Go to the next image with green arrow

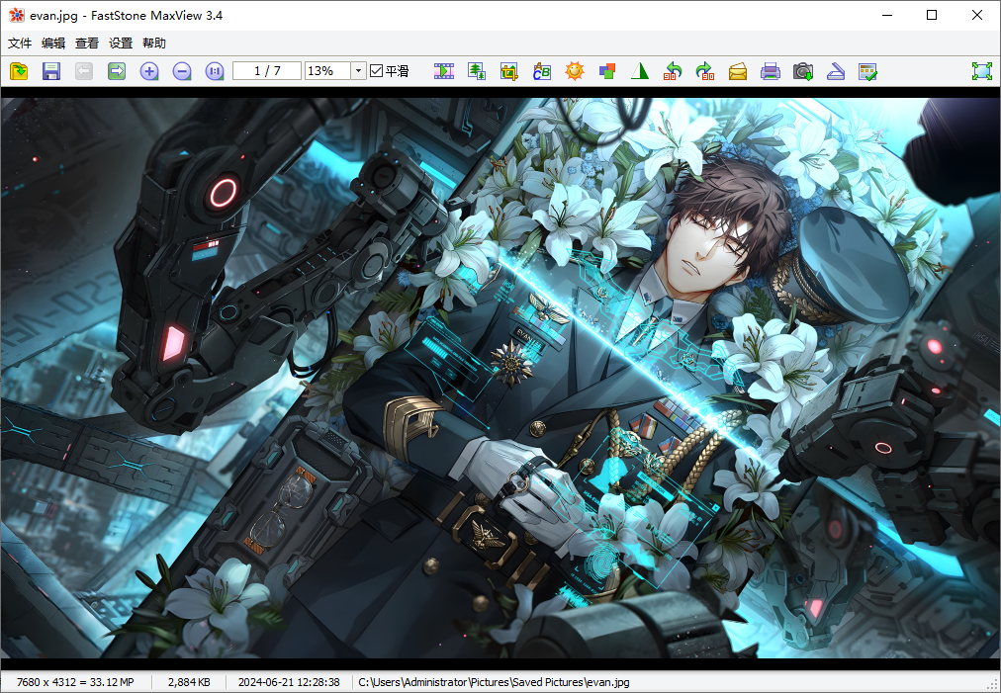tap(117, 71)
